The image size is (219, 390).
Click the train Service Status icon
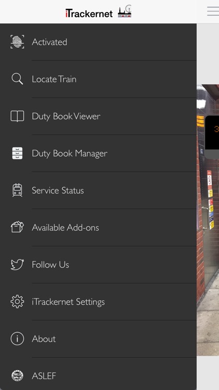point(17,190)
